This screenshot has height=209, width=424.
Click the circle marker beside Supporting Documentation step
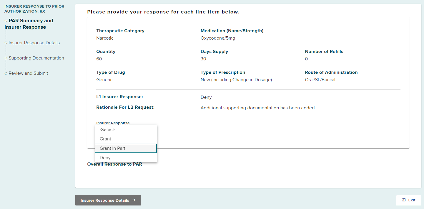click(6, 58)
